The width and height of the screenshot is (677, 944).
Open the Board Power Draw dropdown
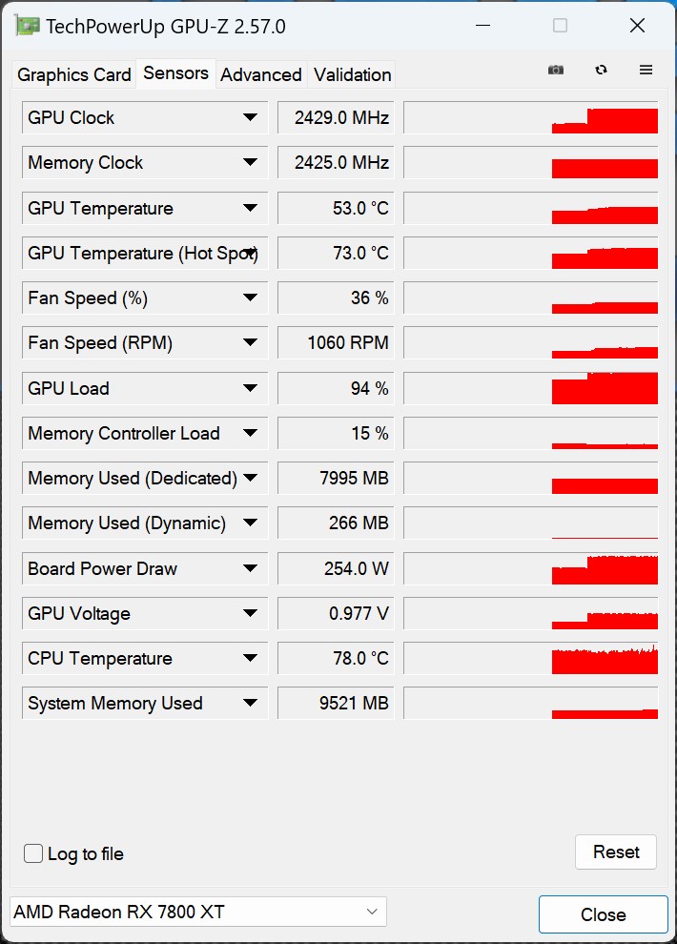(x=251, y=568)
